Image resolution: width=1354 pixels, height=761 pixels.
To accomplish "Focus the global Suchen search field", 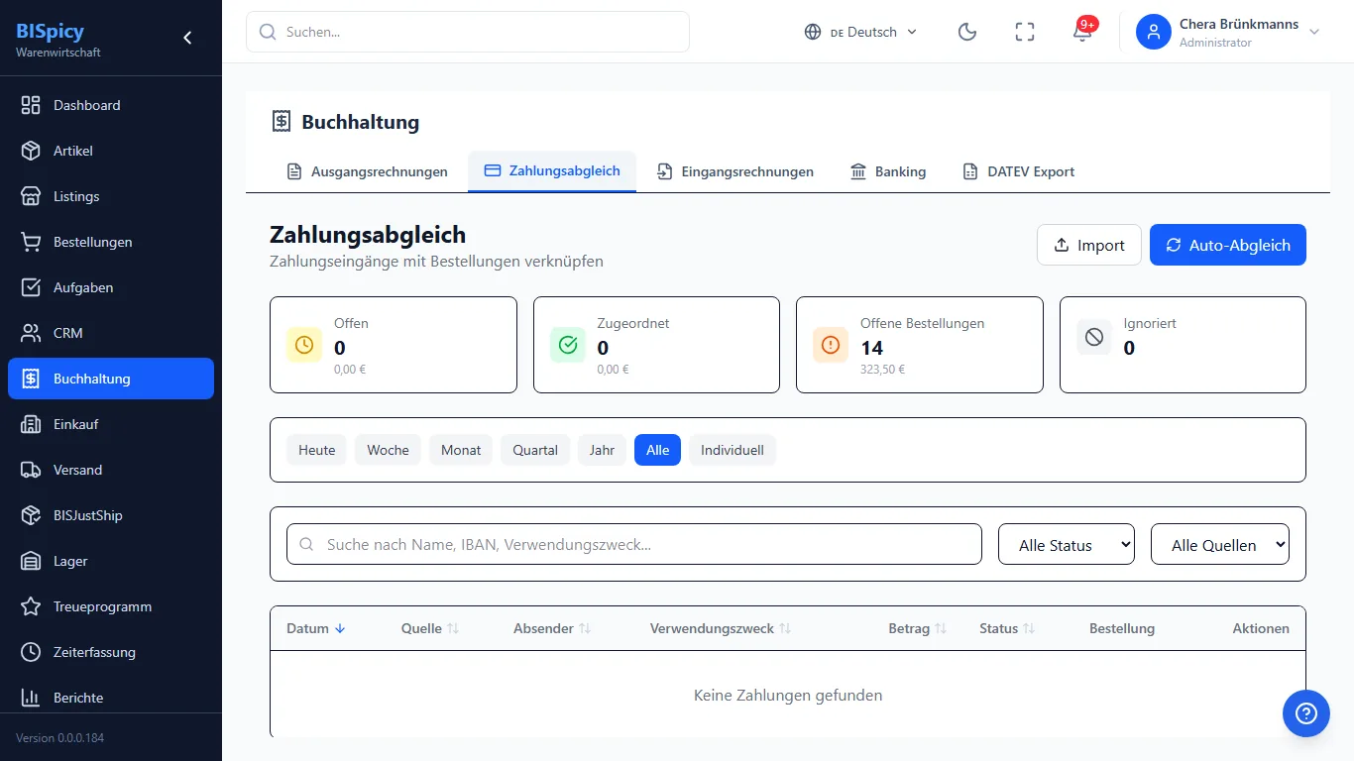I will pos(468,32).
